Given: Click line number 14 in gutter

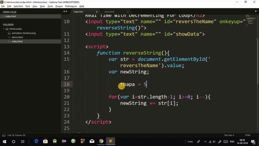Looking at the screenshot, I should [66, 53].
